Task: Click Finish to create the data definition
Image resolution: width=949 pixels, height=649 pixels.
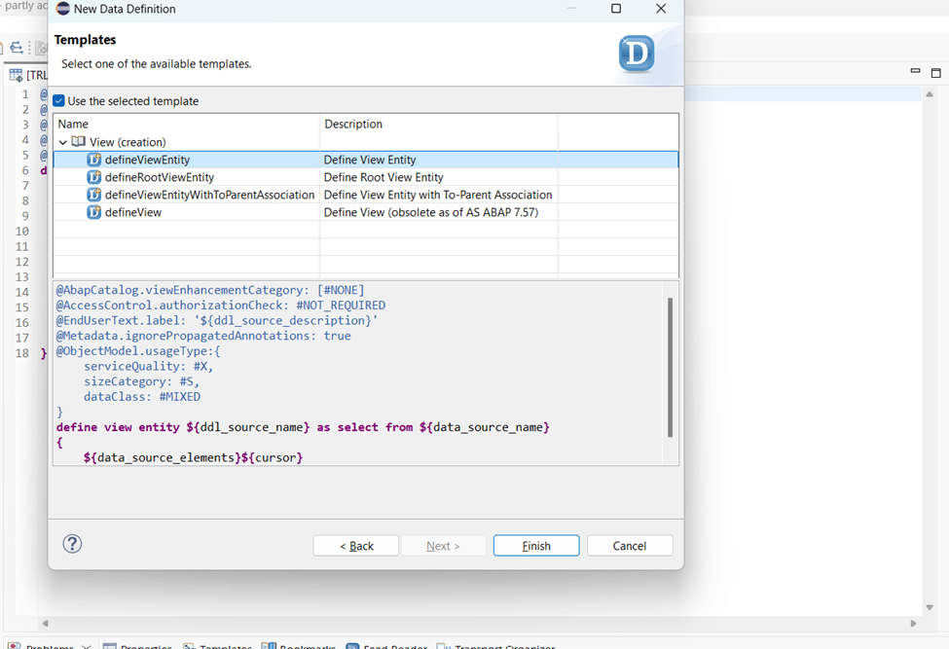Action: pos(535,546)
